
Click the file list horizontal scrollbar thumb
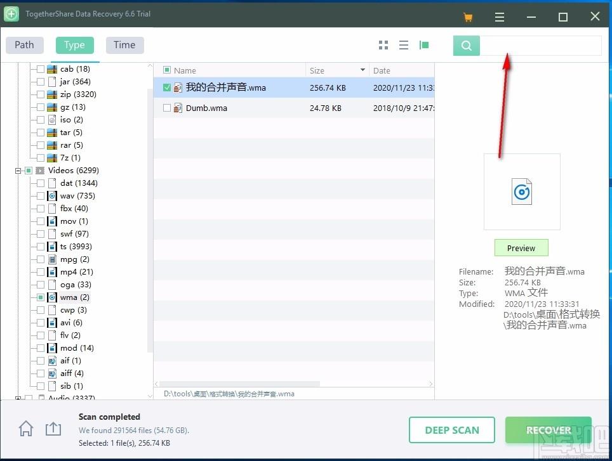(x=239, y=384)
